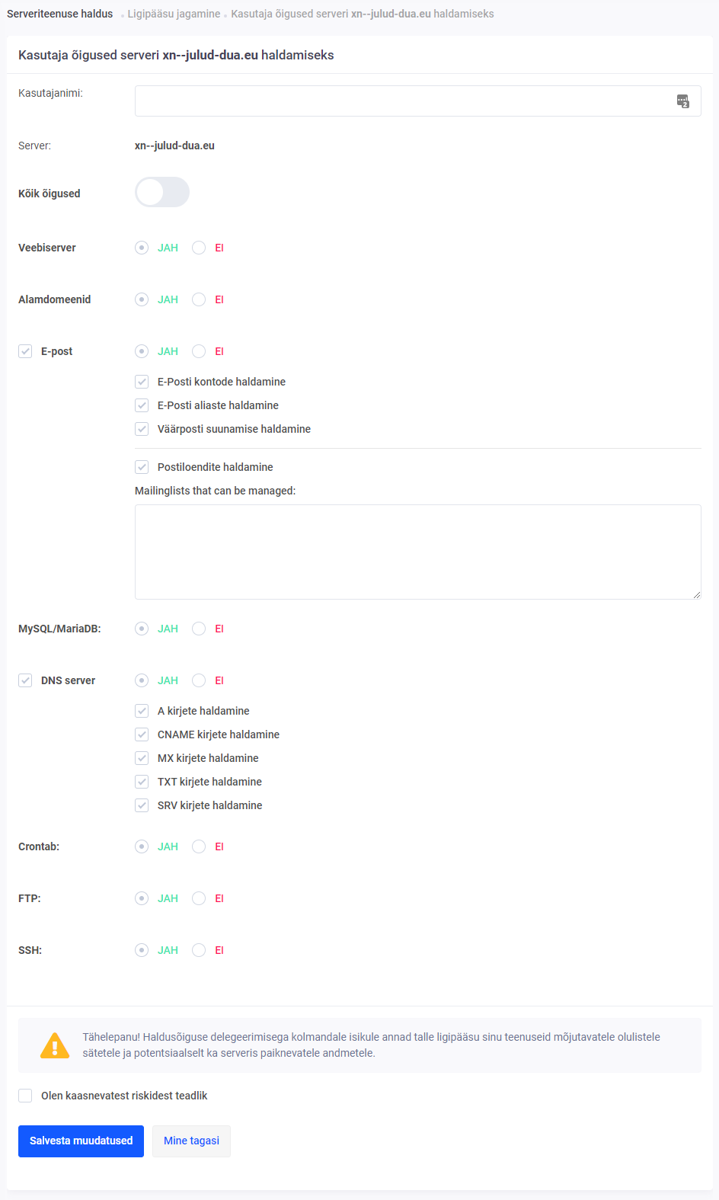Toggle the Kõik õigused switch
This screenshot has height=1200, width=719.
(162, 193)
